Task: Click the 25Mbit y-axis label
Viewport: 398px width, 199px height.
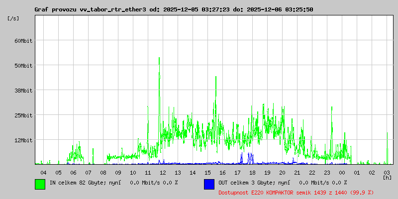Action: click(23, 115)
